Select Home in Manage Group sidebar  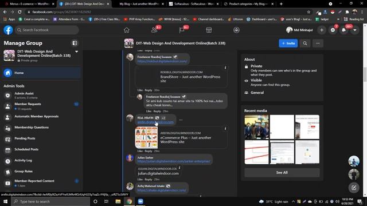42,73
